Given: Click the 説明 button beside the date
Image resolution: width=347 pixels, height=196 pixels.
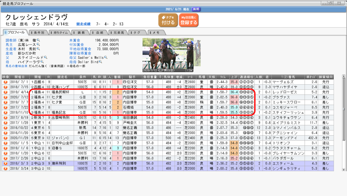Looking at the screenshot, I should click(196, 9).
